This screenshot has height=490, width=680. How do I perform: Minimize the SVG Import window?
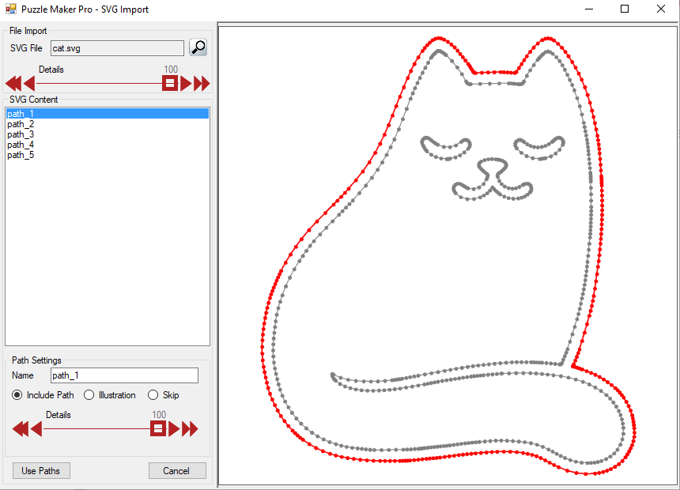[x=589, y=9]
